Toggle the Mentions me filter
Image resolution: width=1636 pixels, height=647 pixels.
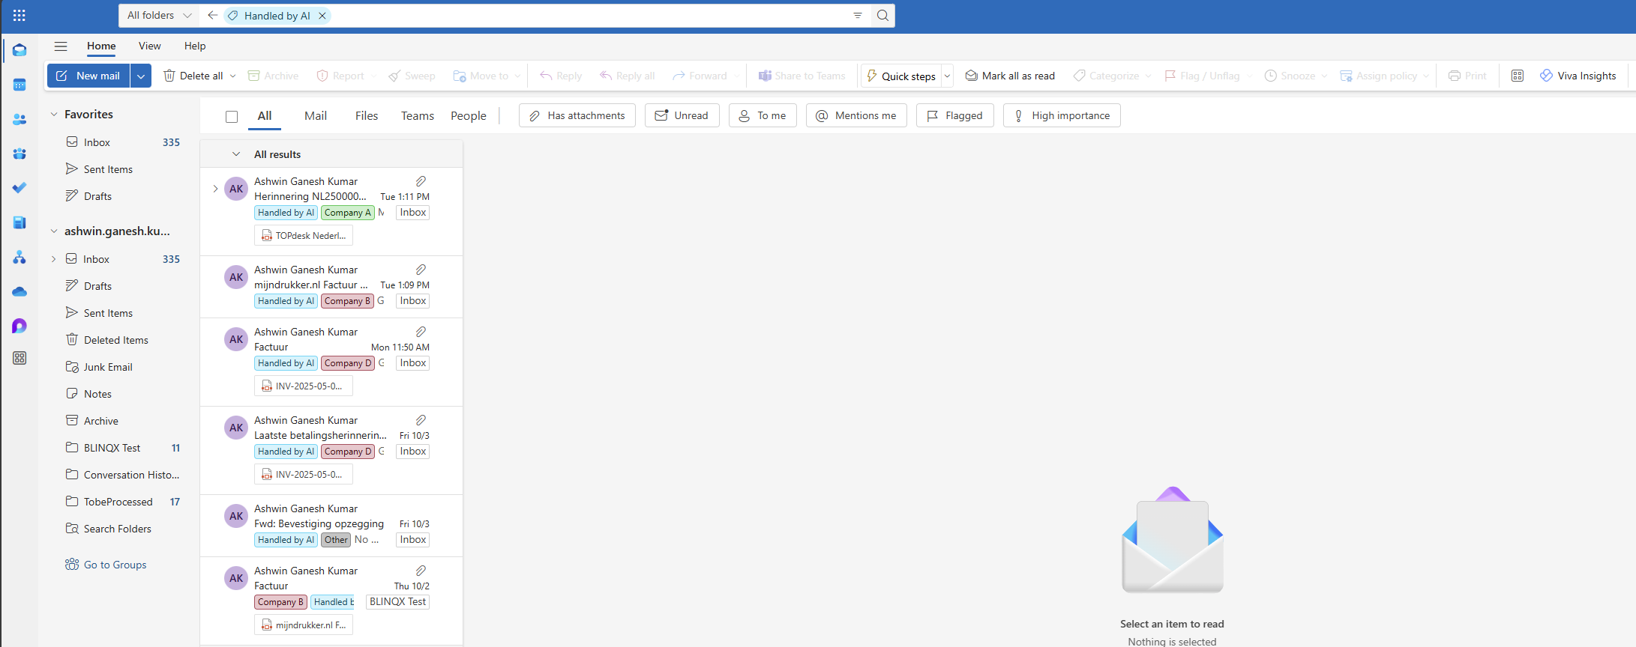(x=856, y=115)
